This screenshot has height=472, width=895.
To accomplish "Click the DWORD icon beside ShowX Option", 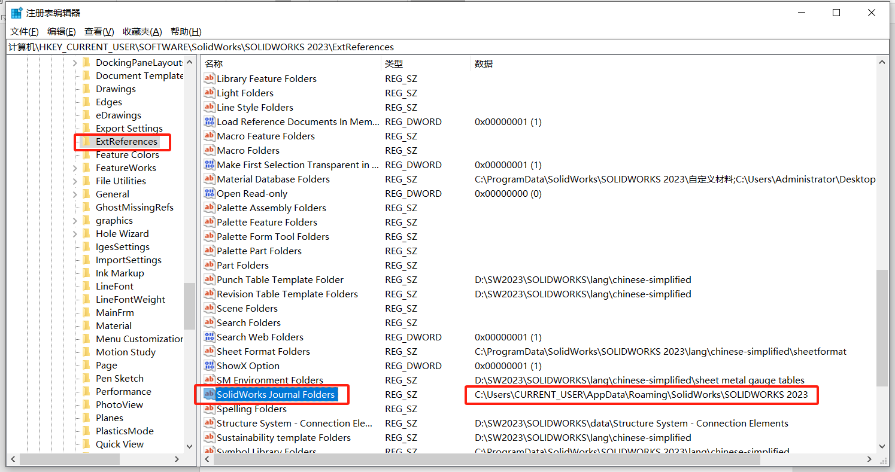I will 209,366.
